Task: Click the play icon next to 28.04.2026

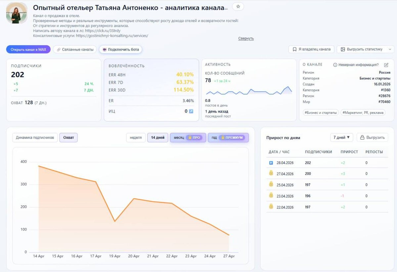Action: tap(271, 163)
